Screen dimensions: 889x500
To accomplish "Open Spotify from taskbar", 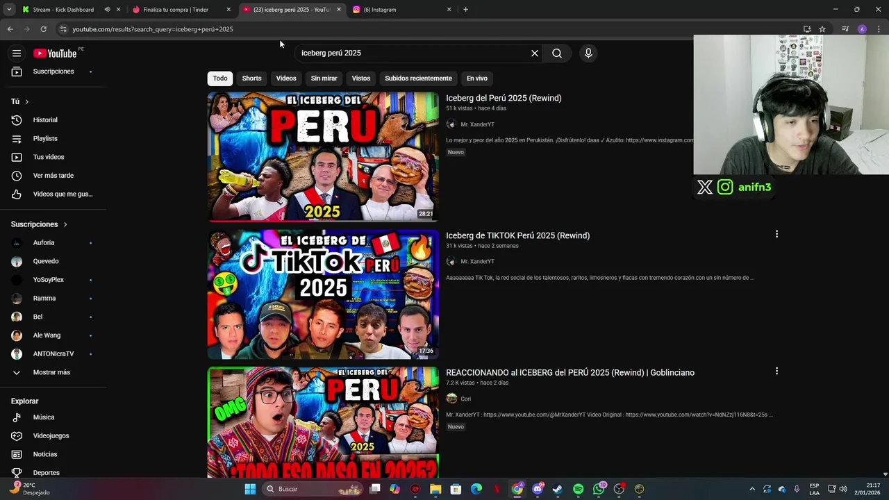I will (x=579, y=489).
